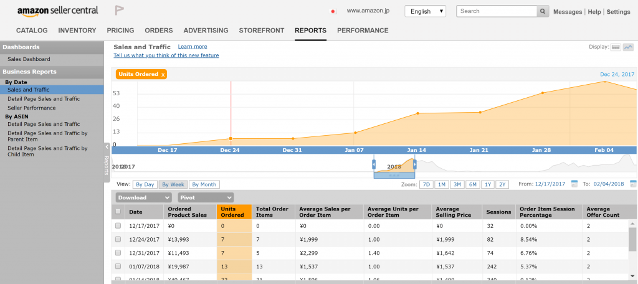Open the ORDERS menu
638x284 pixels.
159,31
